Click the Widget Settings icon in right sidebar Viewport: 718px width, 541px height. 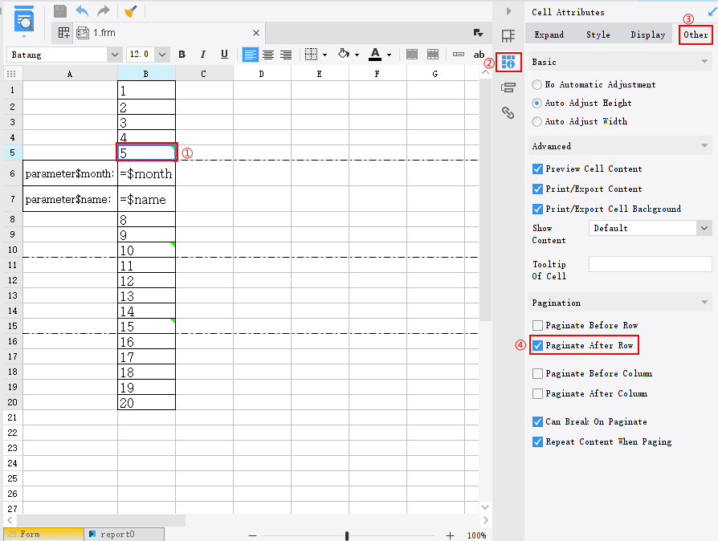click(x=508, y=87)
